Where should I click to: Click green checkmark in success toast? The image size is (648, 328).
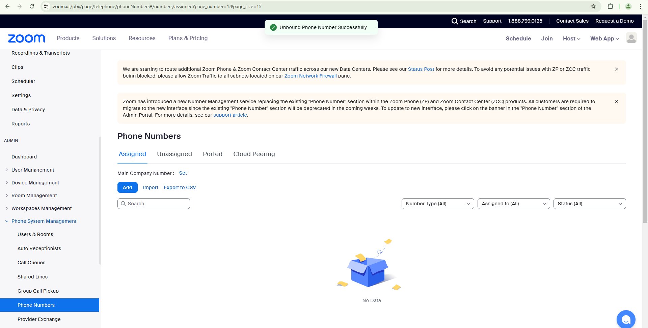click(x=273, y=27)
